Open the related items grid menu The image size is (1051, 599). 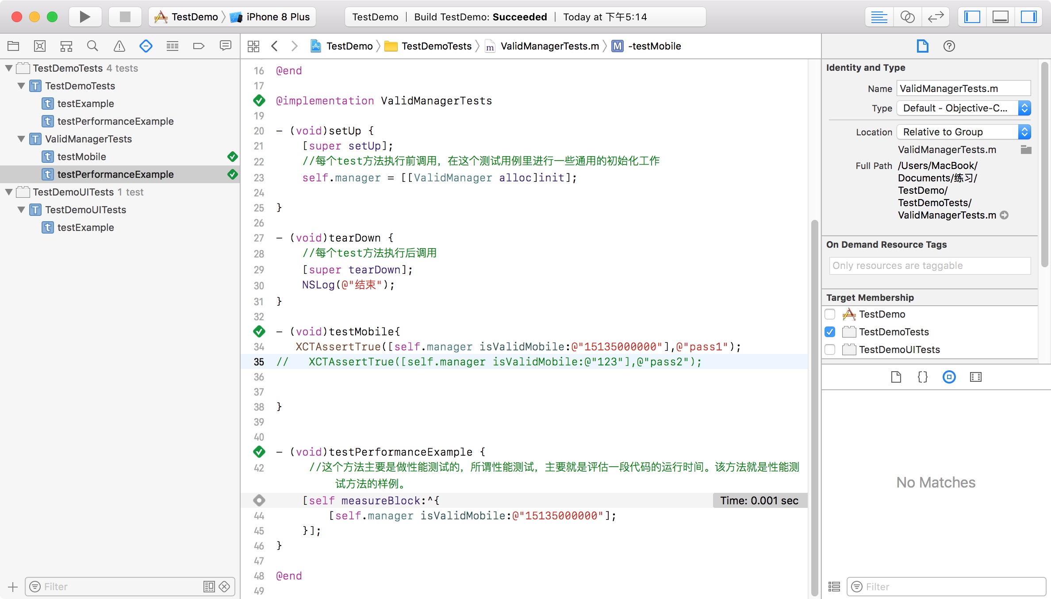pos(253,46)
